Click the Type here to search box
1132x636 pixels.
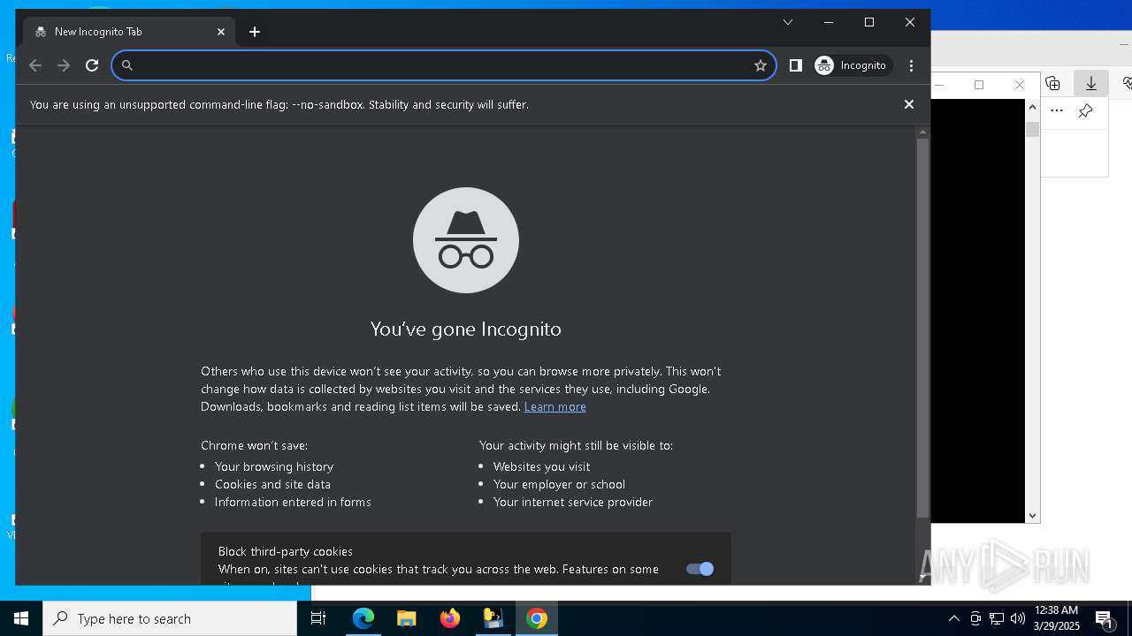pyautogui.click(x=170, y=618)
